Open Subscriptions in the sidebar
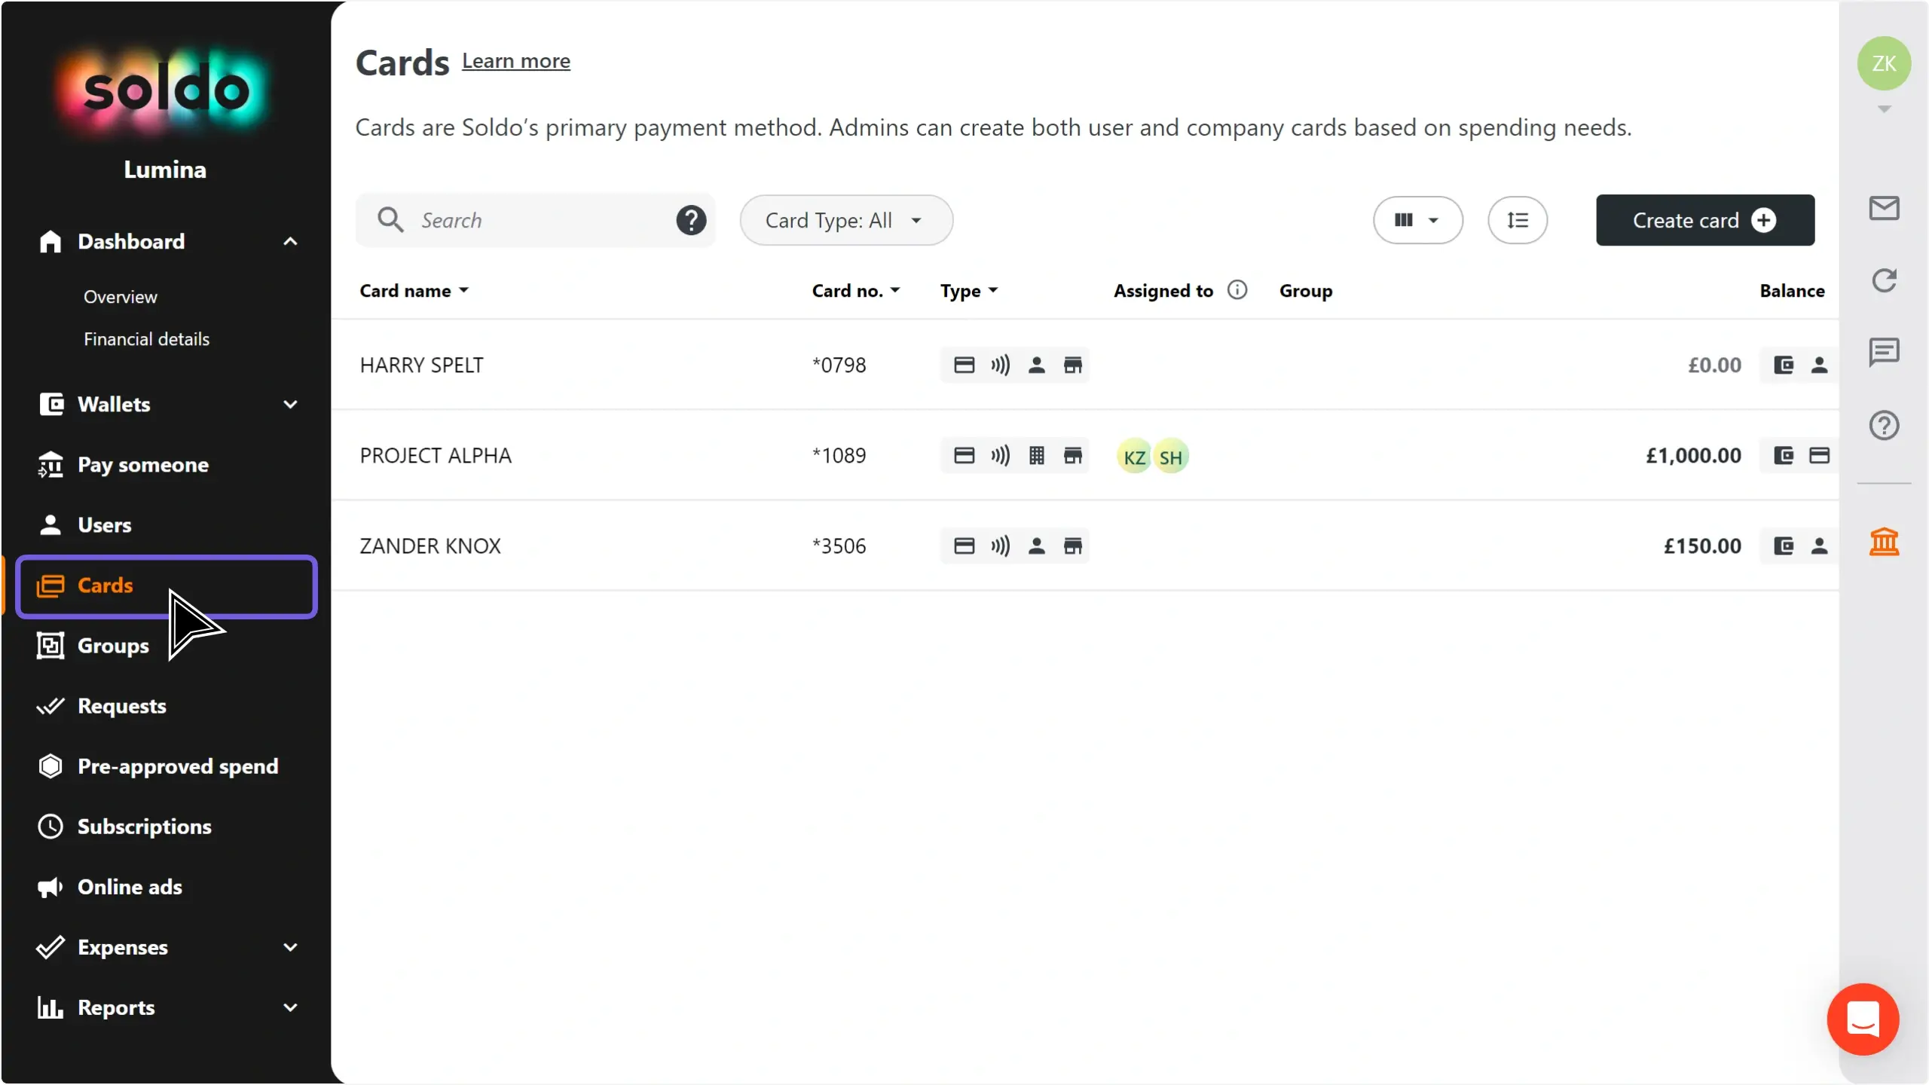Viewport: 1929px width, 1085px height. [x=144, y=827]
